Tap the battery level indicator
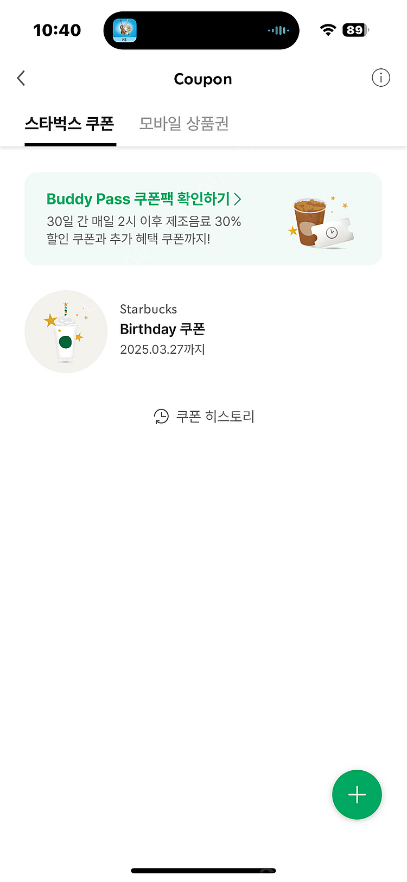Screen dimensions: 407x882 355,30
